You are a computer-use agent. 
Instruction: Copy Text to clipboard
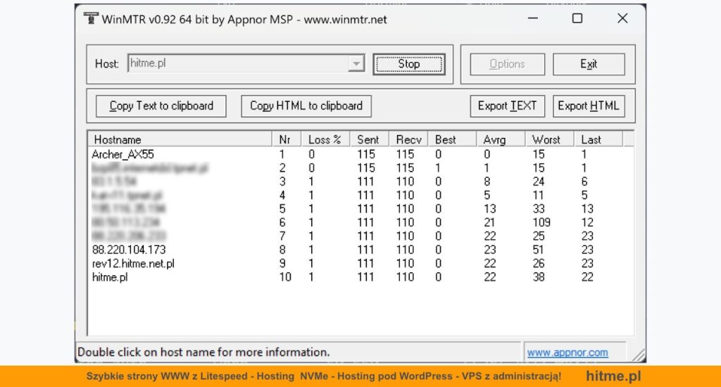pos(161,106)
